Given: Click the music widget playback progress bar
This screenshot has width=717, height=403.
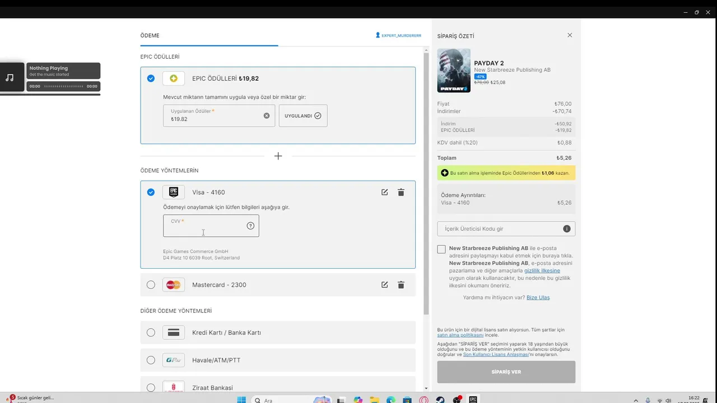Looking at the screenshot, I should [x=63, y=86].
